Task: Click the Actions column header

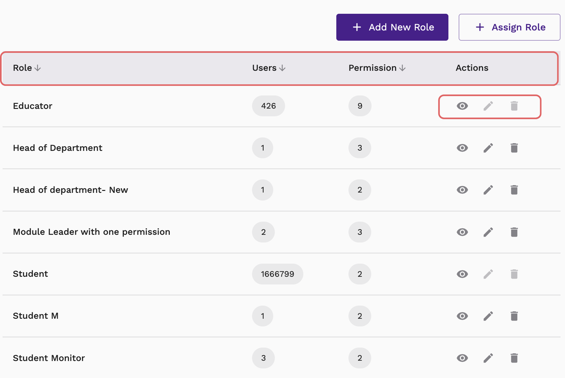Action: point(472,68)
